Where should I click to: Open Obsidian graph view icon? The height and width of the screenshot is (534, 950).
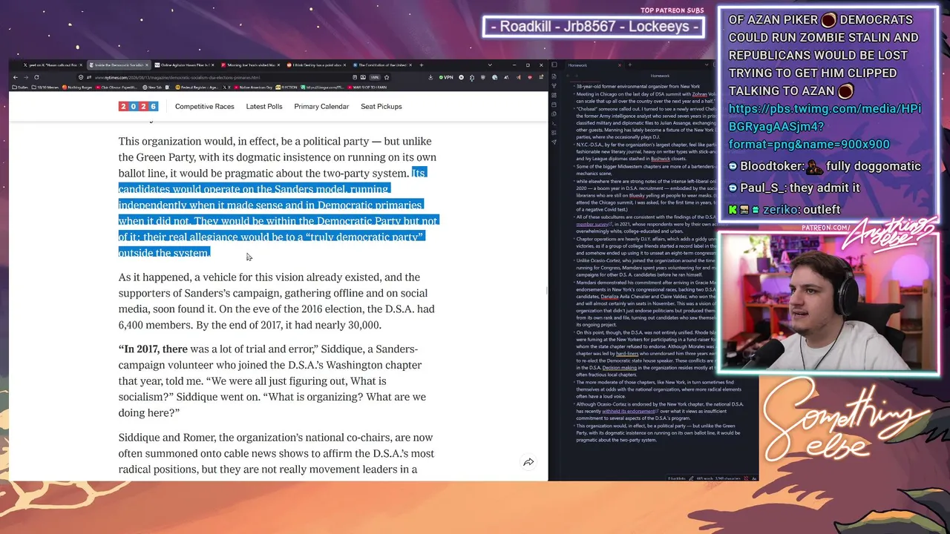[554, 85]
